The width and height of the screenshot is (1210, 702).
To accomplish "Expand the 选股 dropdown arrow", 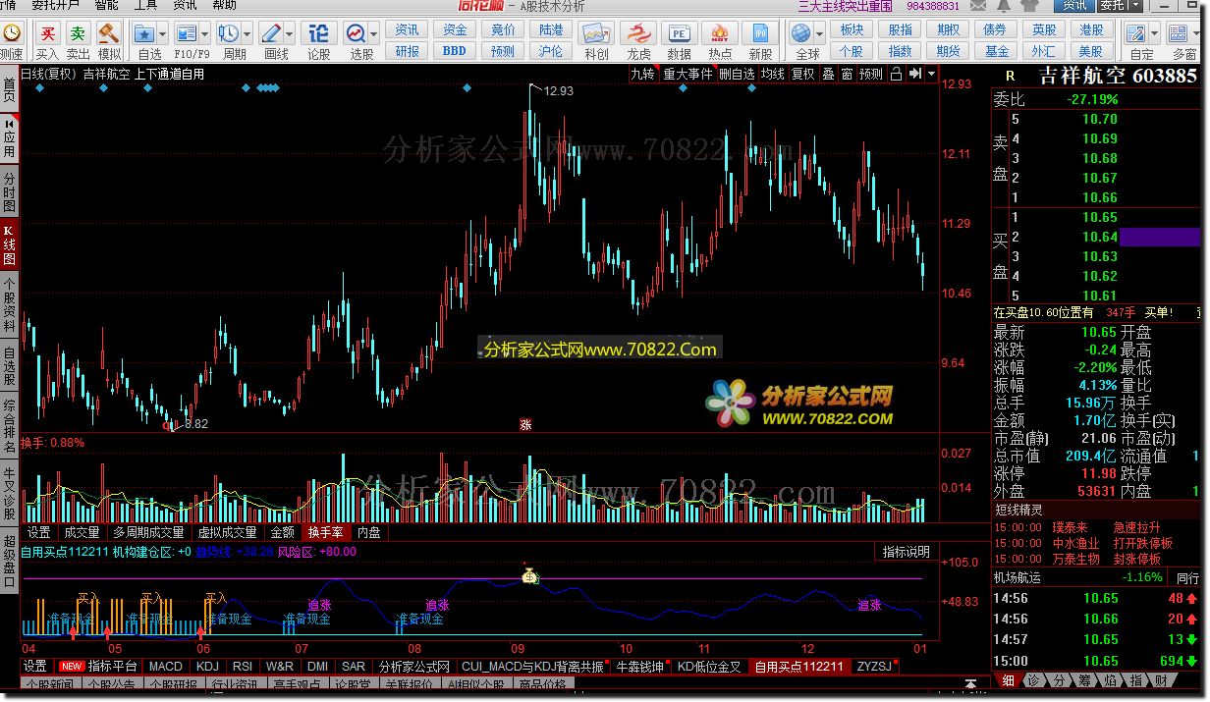I will click(x=374, y=34).
